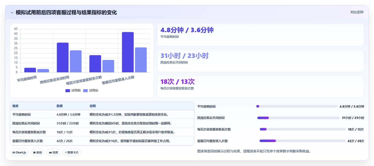Click the 试用前 bar for 每百次咨询重复联系次数
374x166 pixels.
coord(95,64)
